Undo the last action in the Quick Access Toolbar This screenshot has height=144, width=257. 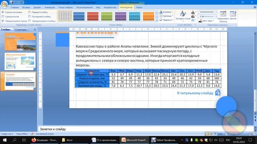tap(16, 2)
